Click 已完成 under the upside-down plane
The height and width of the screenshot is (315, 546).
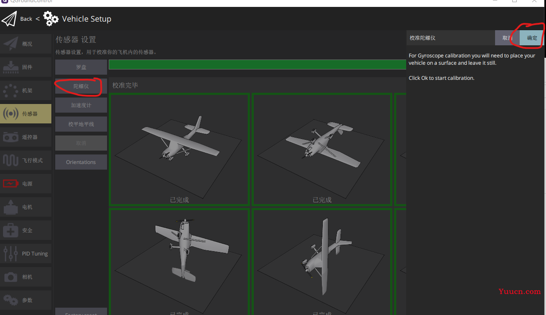point(322,200)
